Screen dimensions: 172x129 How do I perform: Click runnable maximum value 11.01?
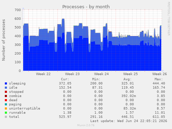click(x=160, y=113)
